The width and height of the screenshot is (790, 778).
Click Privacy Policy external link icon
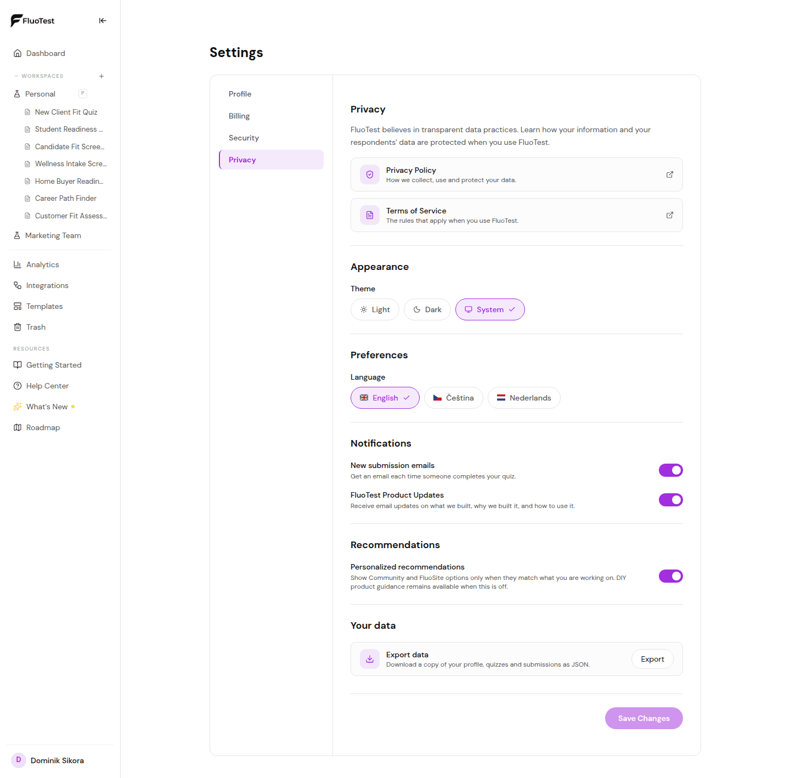[x=670, y=174]
